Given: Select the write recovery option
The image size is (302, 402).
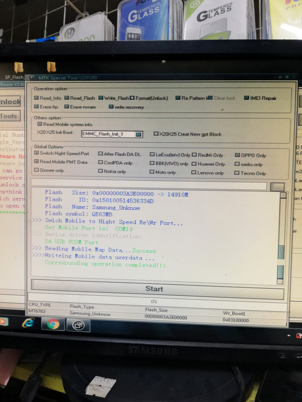Looking at the screenshot, I should click(111, 107).
